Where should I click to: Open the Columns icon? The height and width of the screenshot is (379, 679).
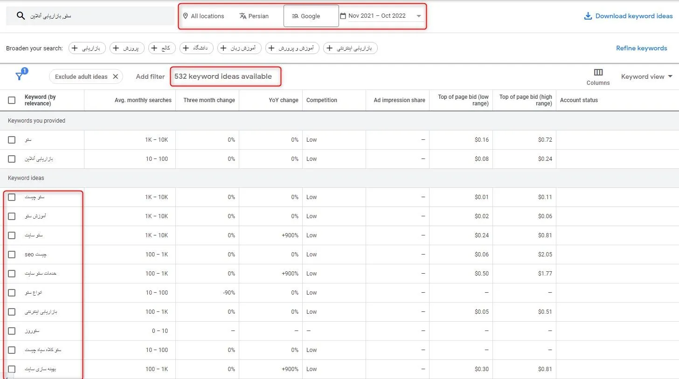click(x=598, y=72)
